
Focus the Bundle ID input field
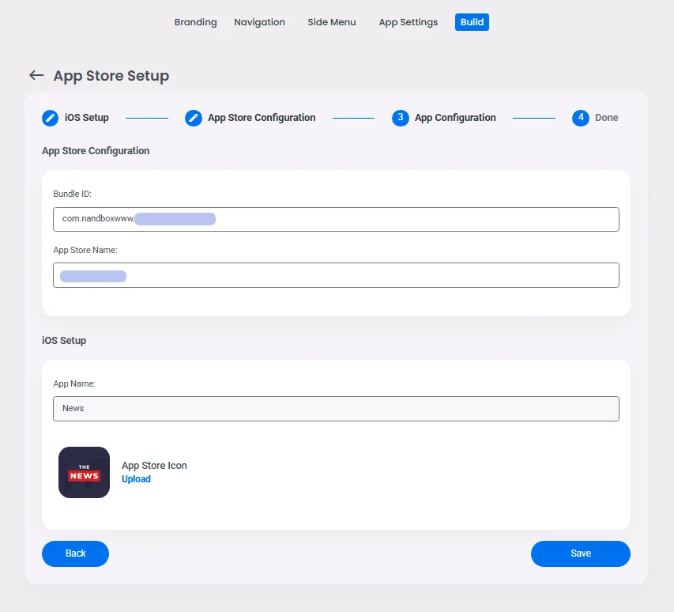(336, 219)
